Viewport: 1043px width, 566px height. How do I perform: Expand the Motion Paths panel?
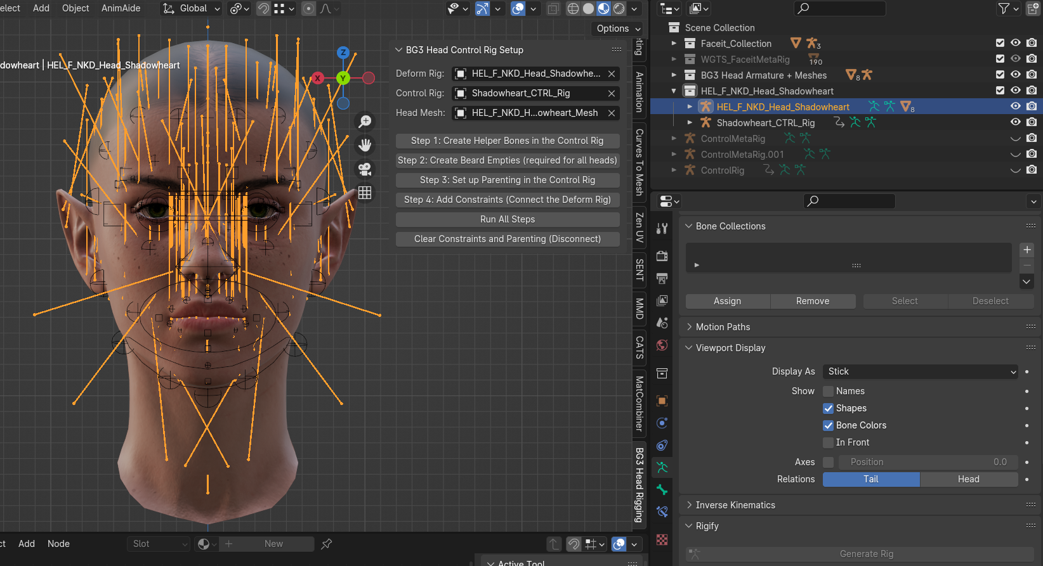[x=689, y=327]
